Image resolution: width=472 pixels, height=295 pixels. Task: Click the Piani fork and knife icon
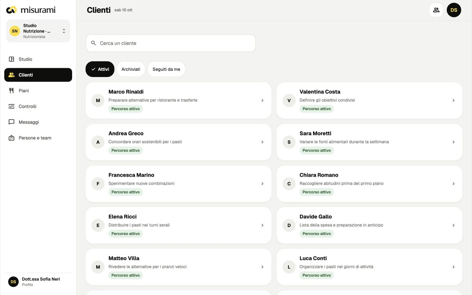11,91
